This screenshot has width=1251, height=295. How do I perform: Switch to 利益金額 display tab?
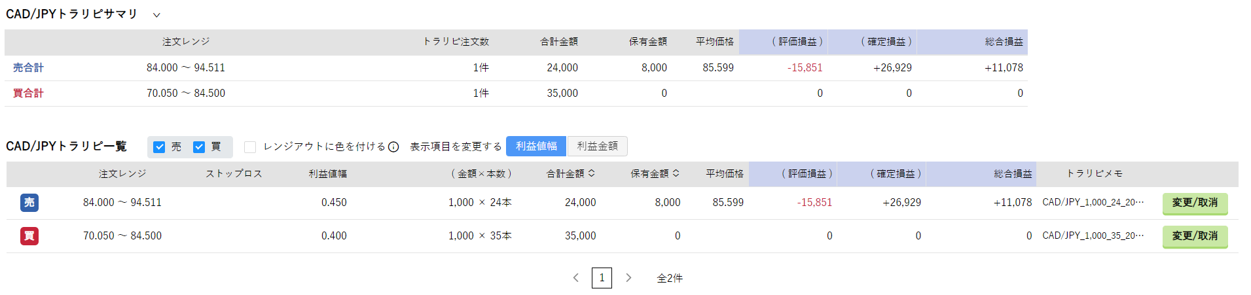point(598,147)
